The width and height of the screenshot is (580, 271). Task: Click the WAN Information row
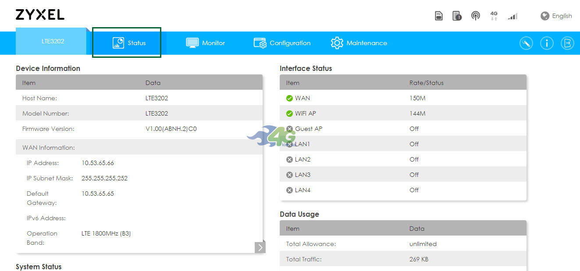click(x=139, y=148)
